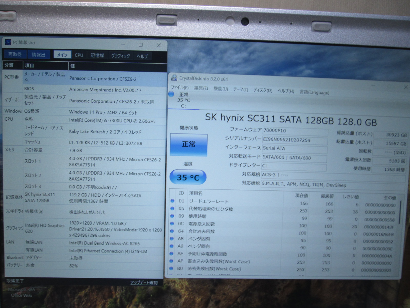This screenshot has width=410, height=308.
Task: Select the battery life value '82%'
Action: tap(73, 266)
